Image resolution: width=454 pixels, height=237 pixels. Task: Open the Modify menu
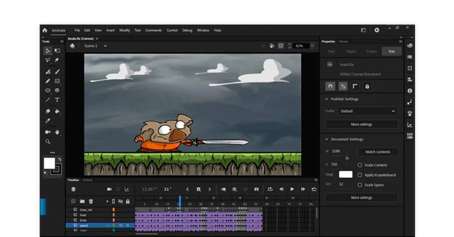[124, 30]
